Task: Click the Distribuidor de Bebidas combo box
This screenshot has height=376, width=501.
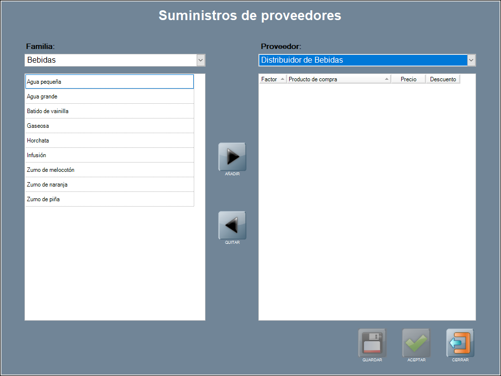Action: coord(363,60)
